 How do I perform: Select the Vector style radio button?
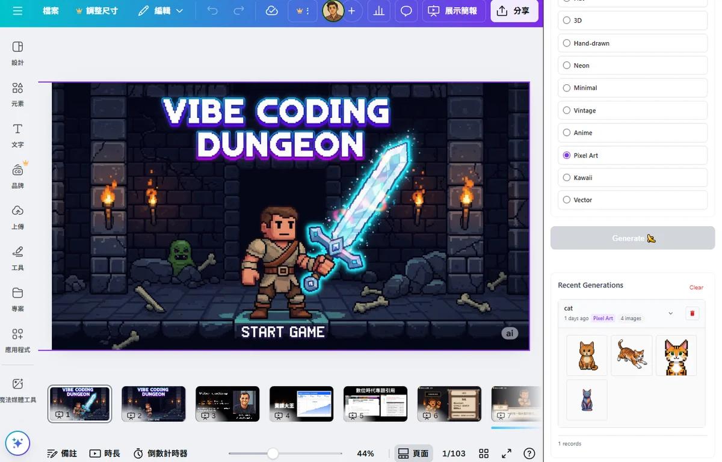click(x=566, y=200)
